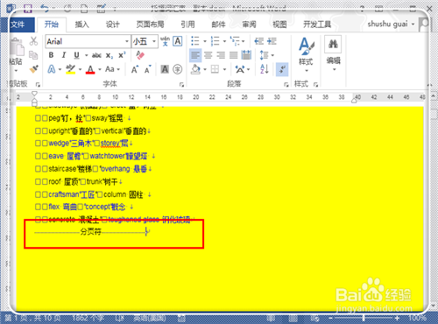
Task: Click the numbered list icon
Action: (x=215, y=41)
